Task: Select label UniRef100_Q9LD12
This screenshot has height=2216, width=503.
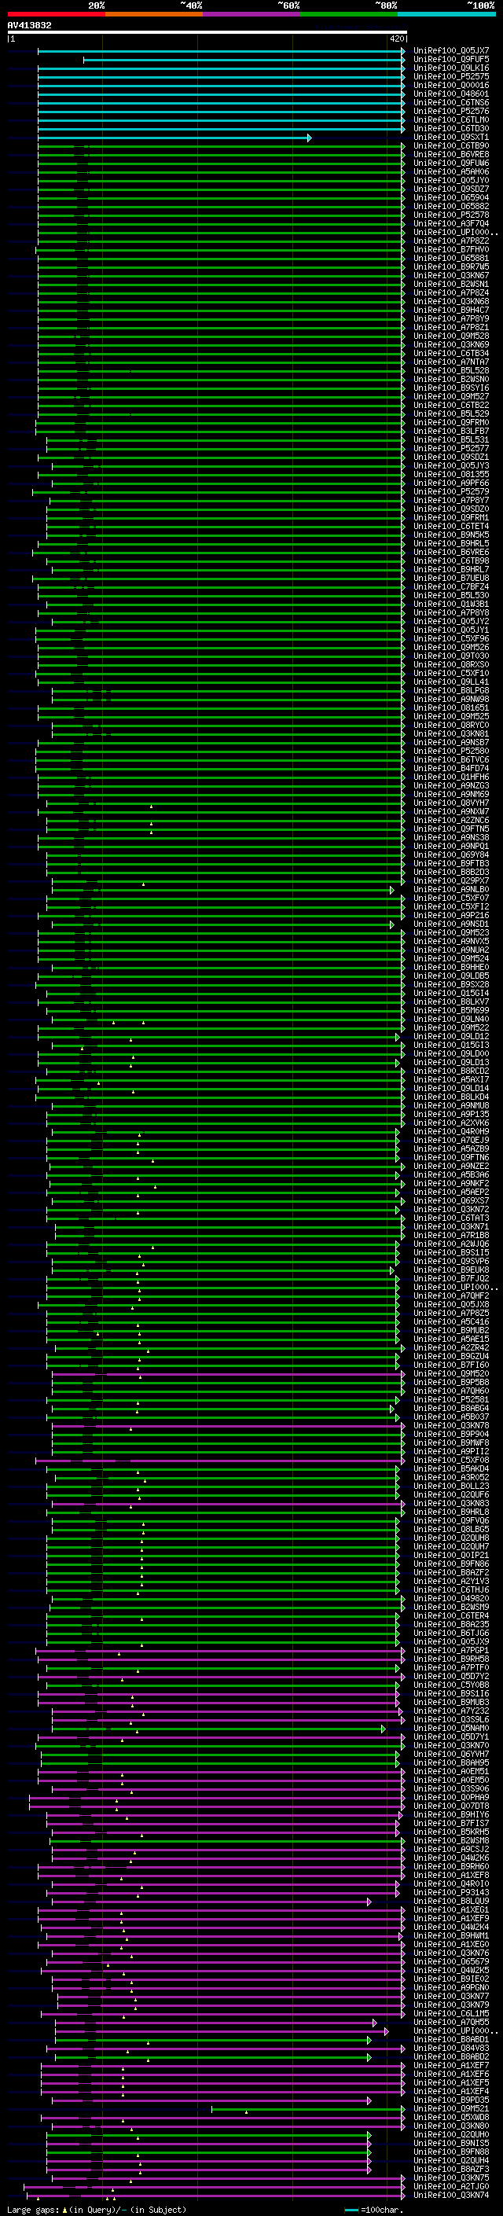Action: 450,1037
